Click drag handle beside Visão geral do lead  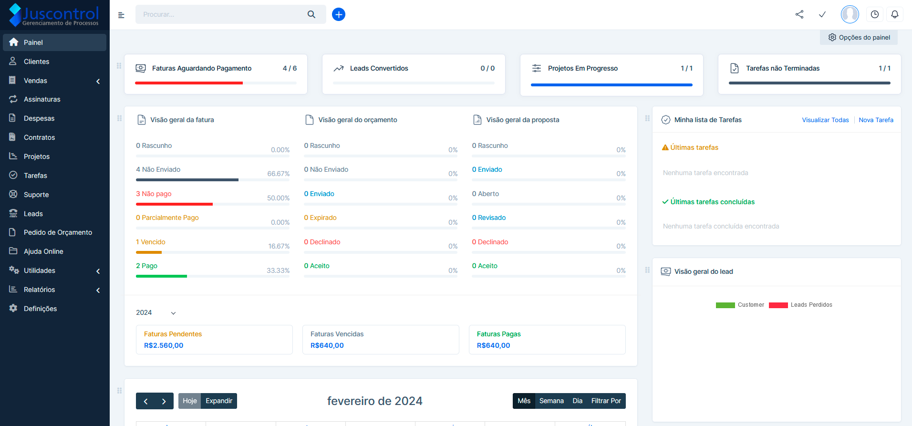pyautogui.click(x=647, y=270)
